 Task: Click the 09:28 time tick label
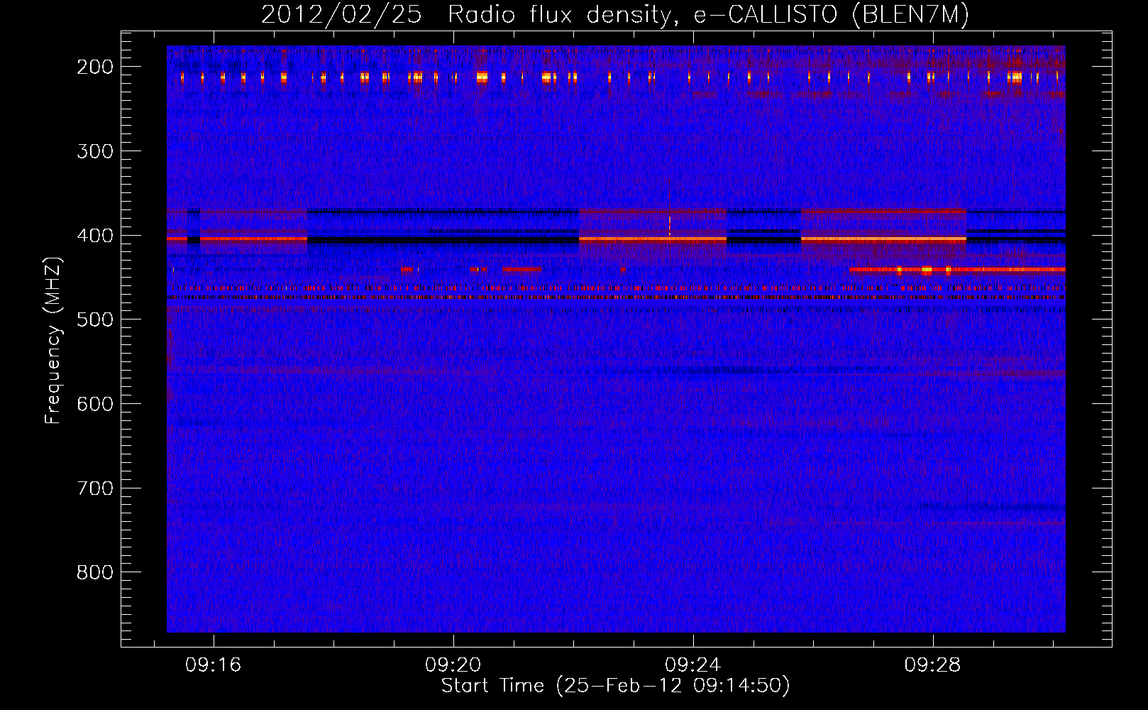[x=933, y=665]
